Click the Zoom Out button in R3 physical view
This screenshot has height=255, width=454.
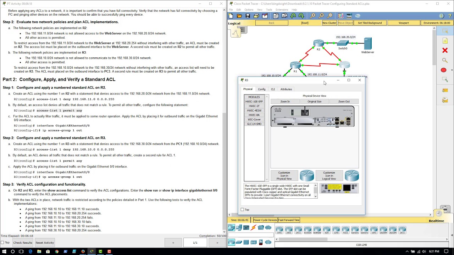point(344,102)
